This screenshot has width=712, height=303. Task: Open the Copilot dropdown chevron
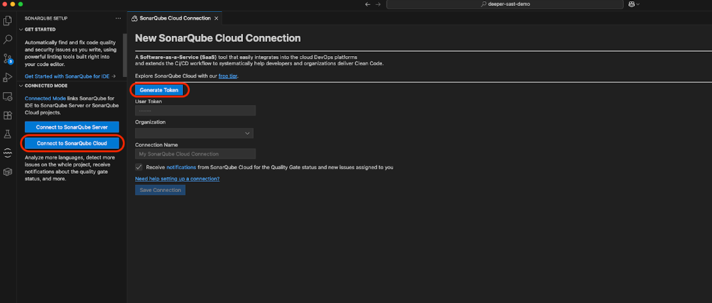pos(638,4)
